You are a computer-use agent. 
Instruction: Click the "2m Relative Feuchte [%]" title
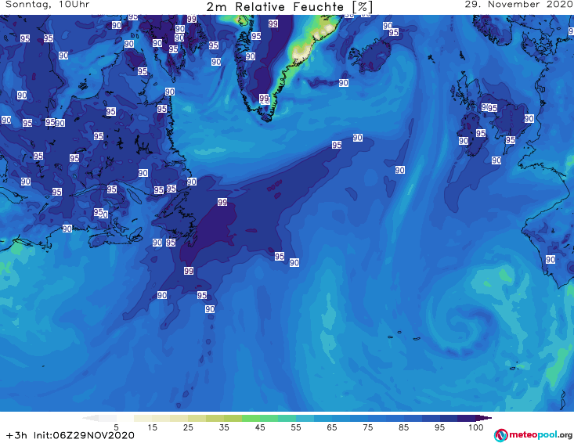(x=289, y=6)
